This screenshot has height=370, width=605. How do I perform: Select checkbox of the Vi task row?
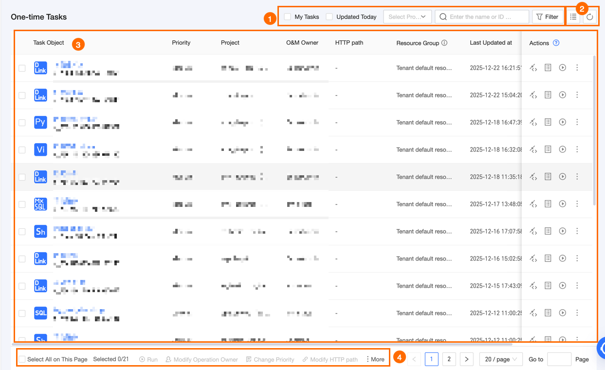pyautogui.click(x=22, y=150)
